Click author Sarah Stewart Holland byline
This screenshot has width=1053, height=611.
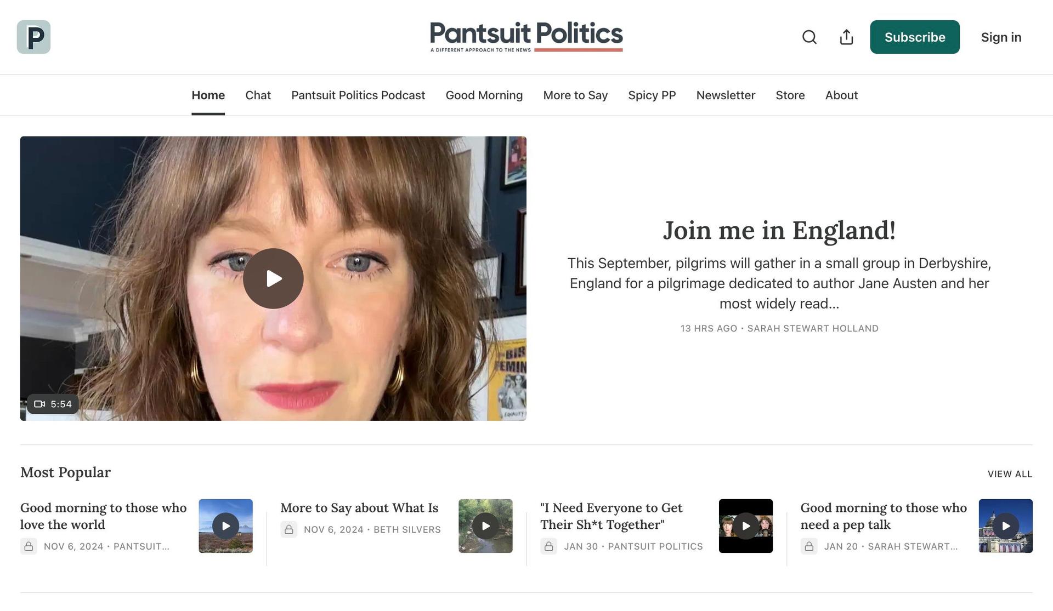point(813,328)
